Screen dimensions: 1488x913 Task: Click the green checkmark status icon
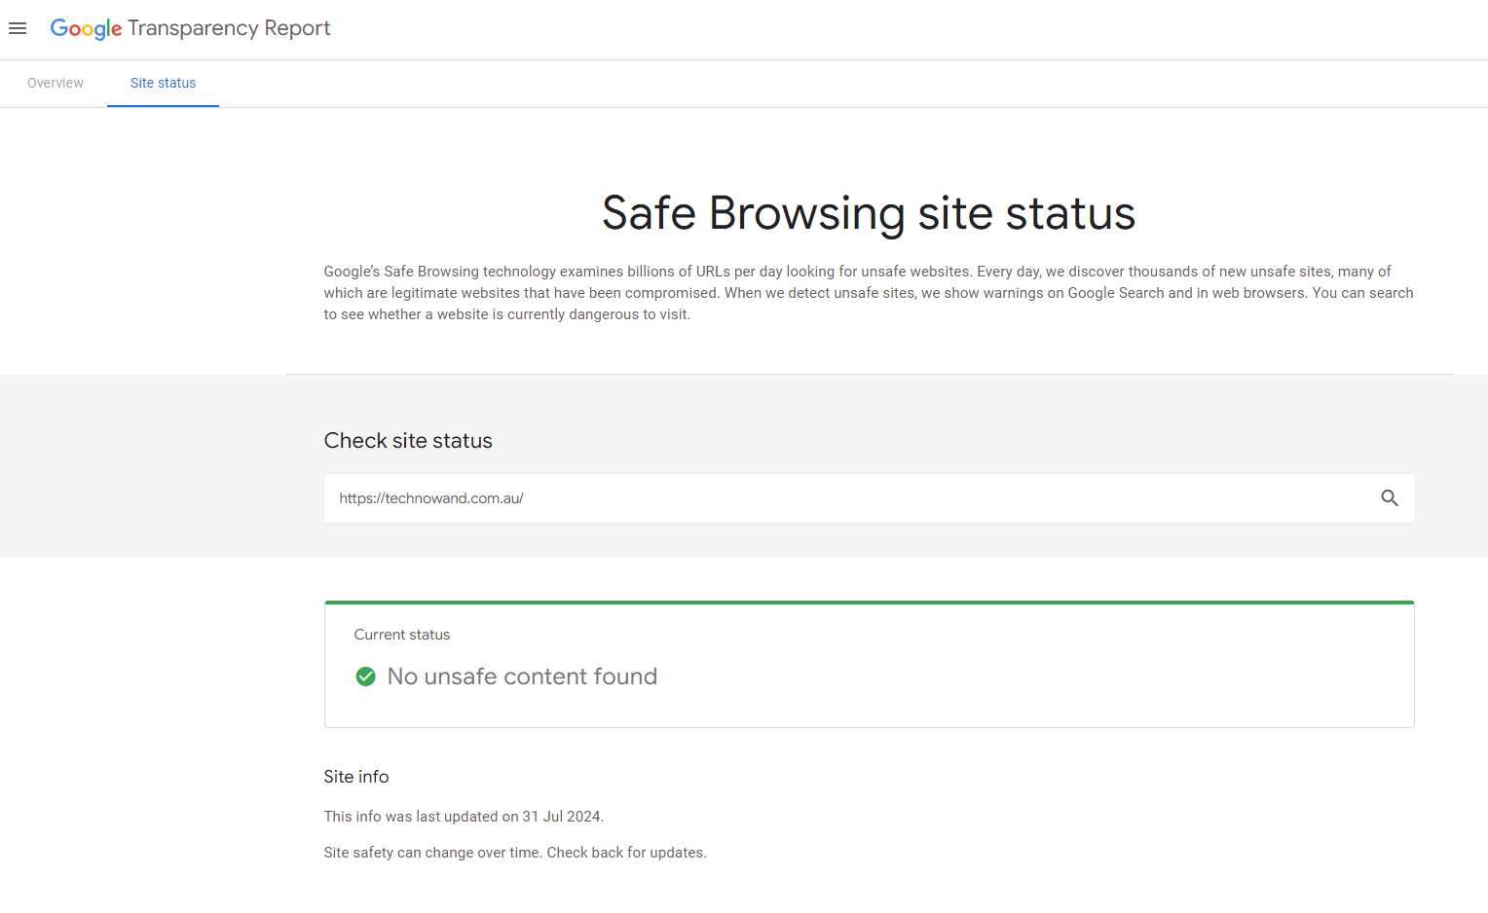tap(365, 676)
